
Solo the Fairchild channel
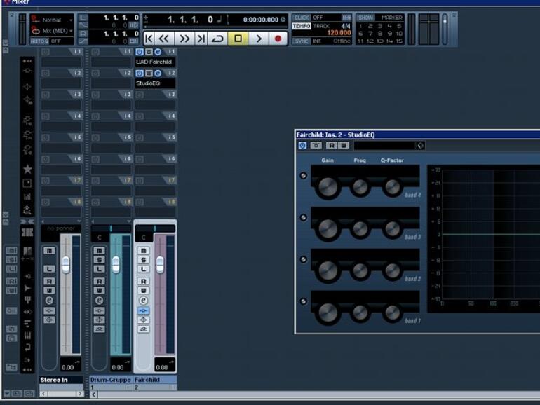143,260
